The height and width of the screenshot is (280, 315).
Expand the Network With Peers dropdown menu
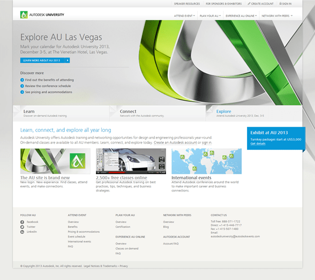click(277, 16)
